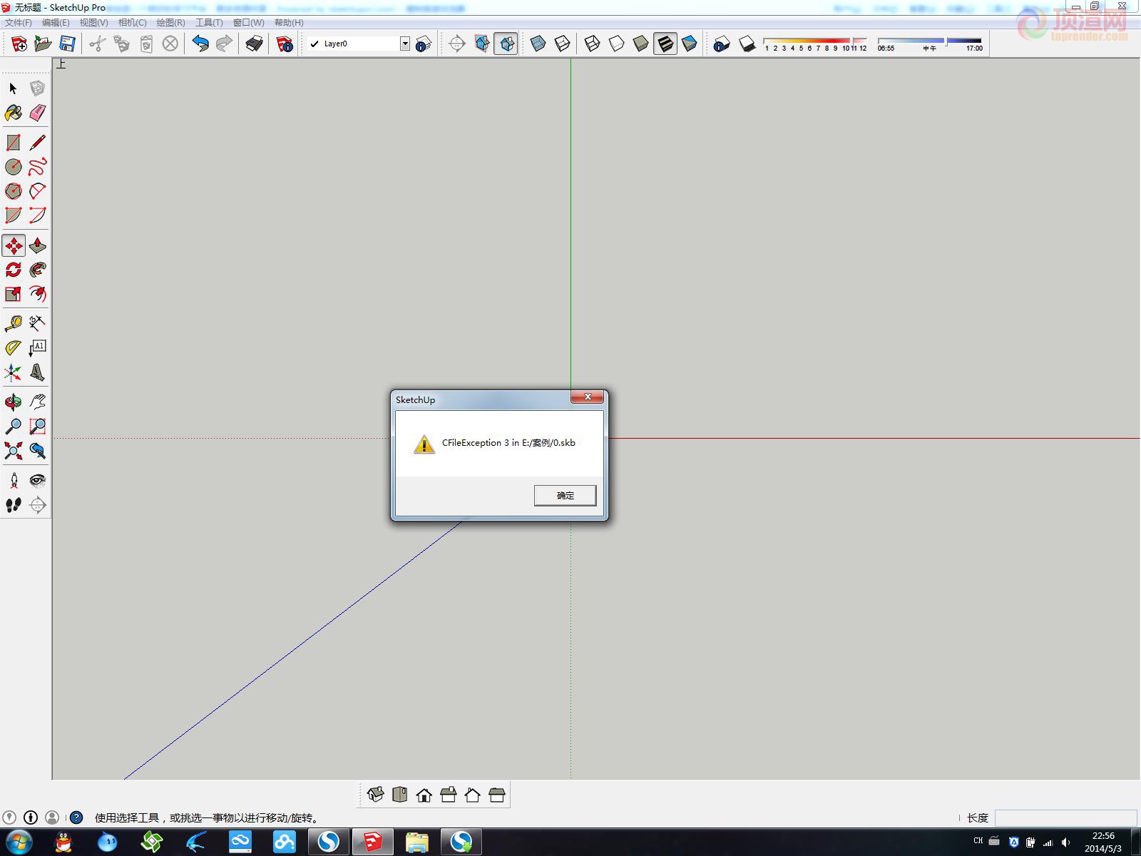The height and width of the screenshot is (856, 1141).
Task: Toggle Display Section Cuts button
Action: 506,44
